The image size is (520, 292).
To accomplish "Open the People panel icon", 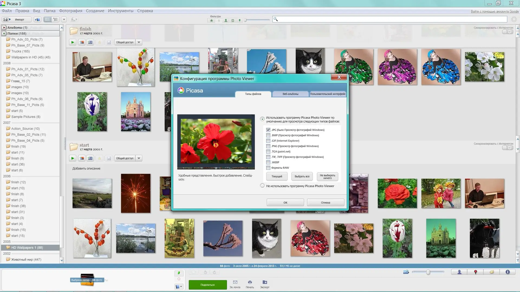I will (x=459, y=272).
